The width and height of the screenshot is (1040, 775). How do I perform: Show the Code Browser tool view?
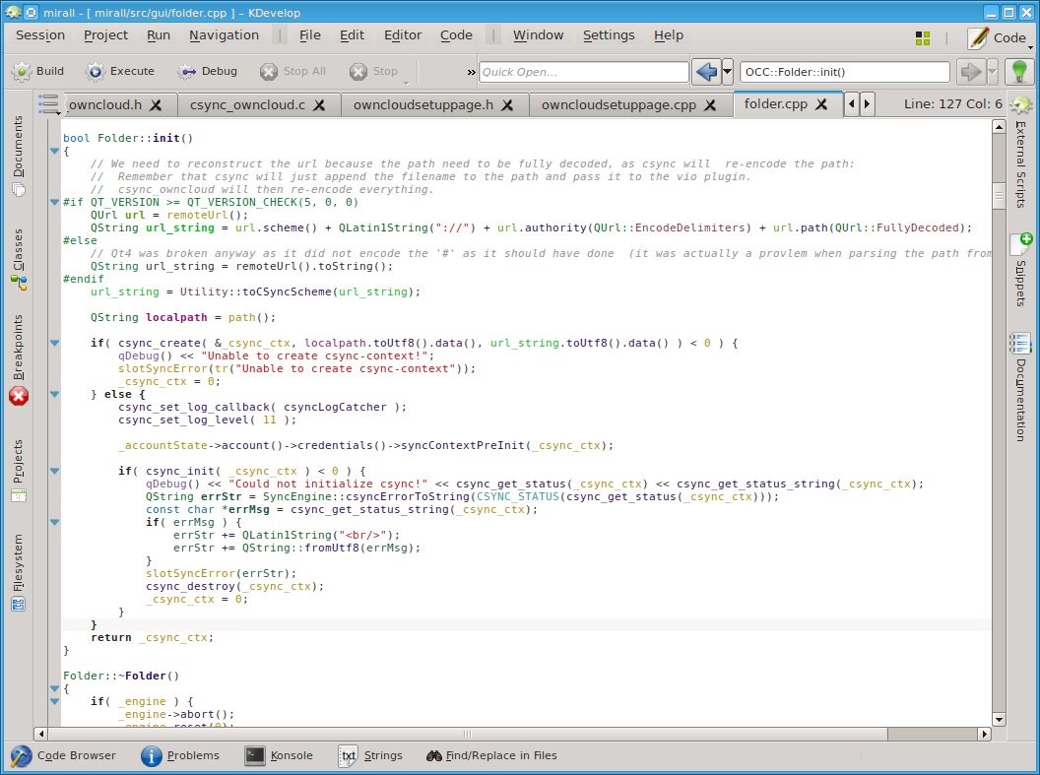(64, 755)
